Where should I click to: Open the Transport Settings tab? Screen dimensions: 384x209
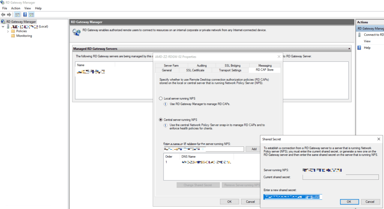[230, 70]
